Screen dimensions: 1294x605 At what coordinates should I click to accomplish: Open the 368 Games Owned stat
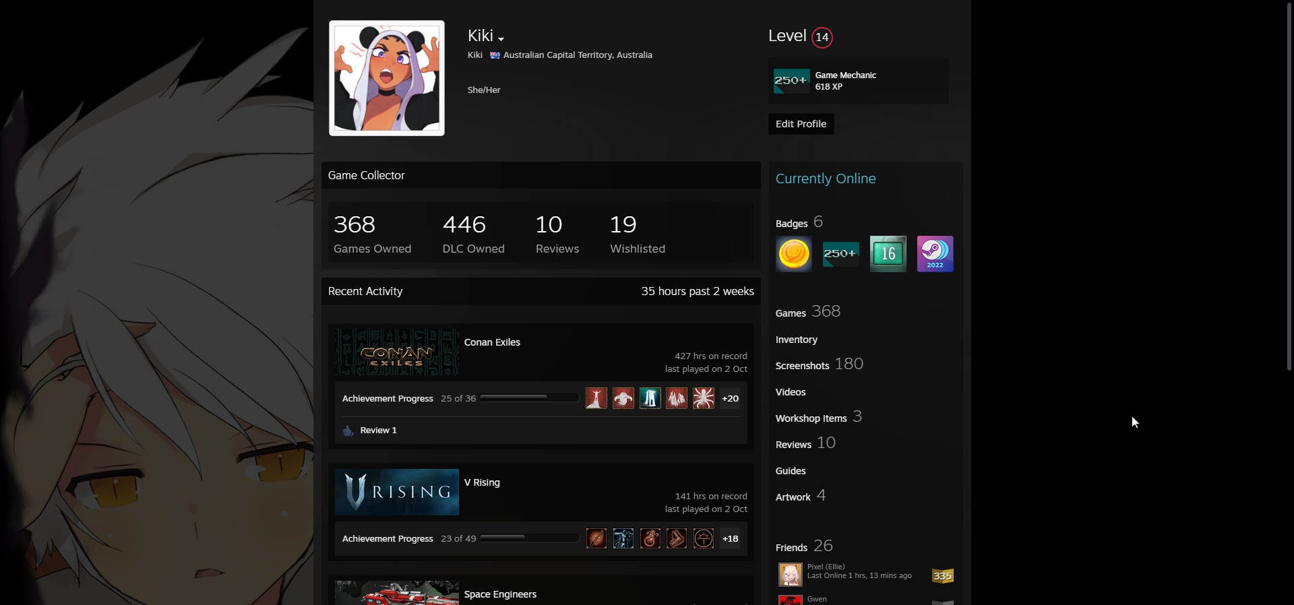[x=372, y=233]
